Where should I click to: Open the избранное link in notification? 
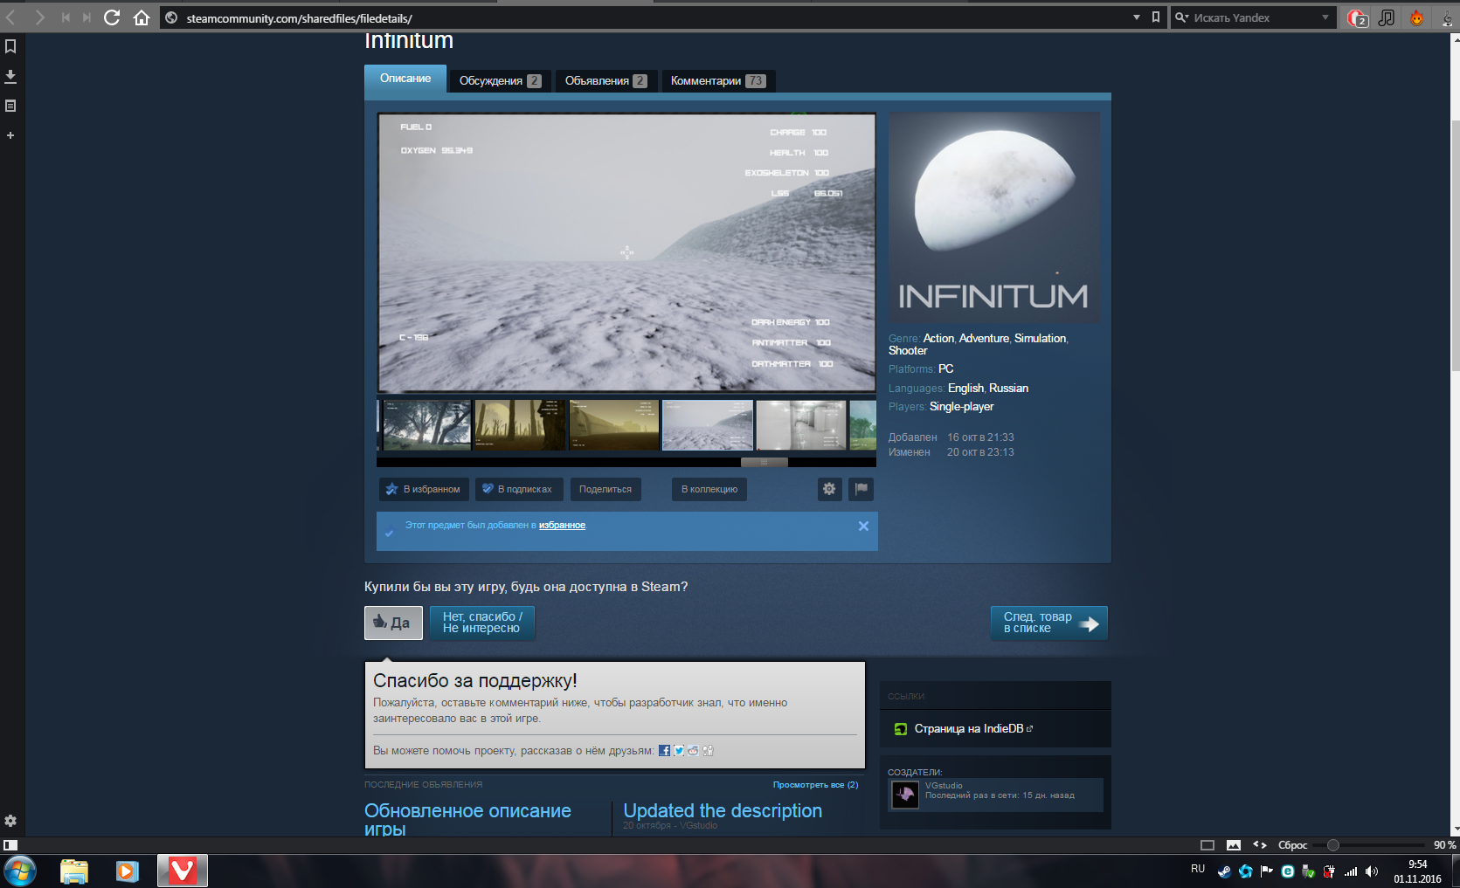(562, 525)
